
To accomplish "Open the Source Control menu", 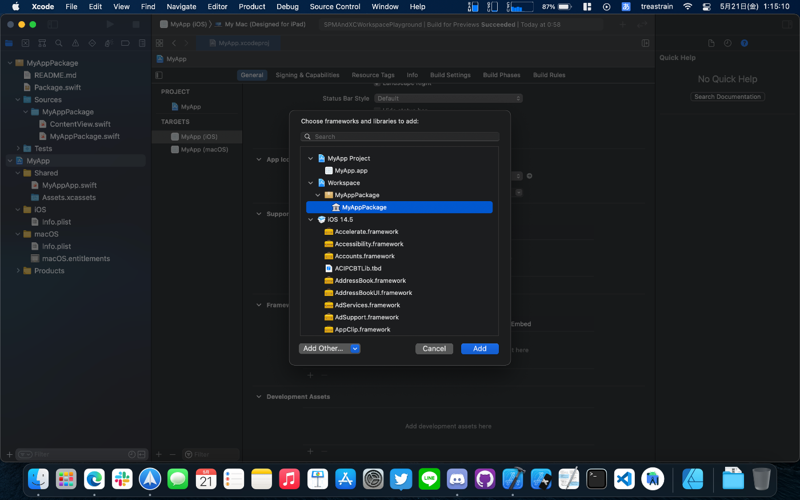I will point(335,7).
